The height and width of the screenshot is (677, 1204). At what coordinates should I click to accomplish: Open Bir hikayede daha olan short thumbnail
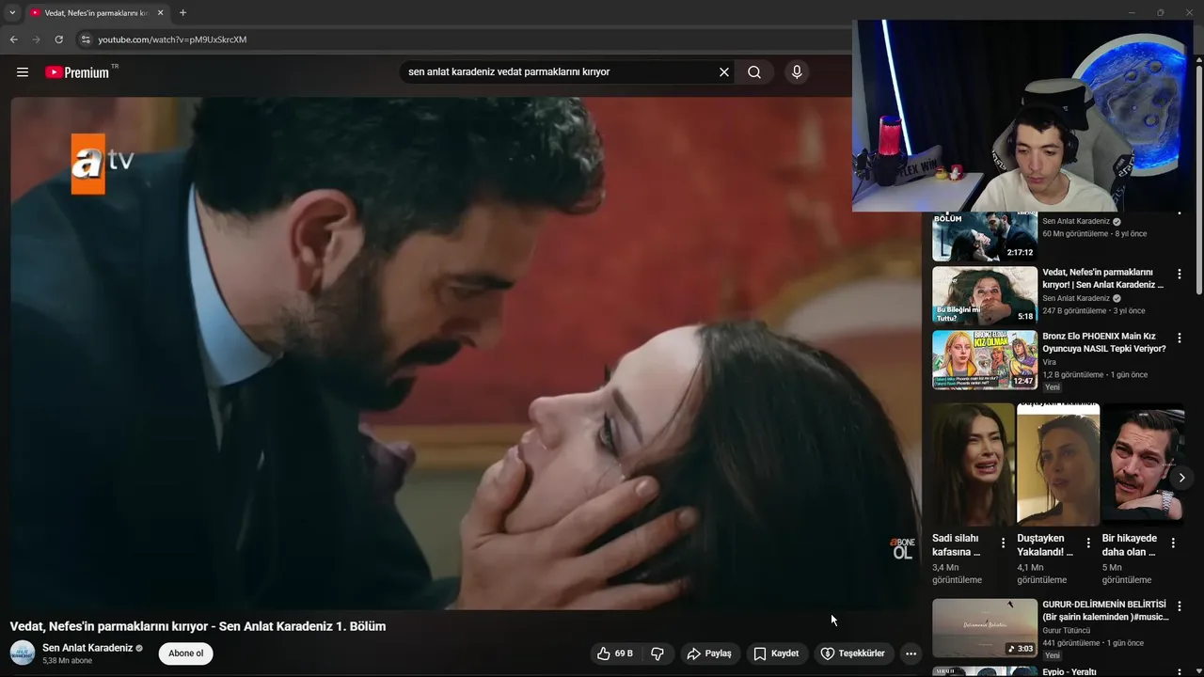1143,464
